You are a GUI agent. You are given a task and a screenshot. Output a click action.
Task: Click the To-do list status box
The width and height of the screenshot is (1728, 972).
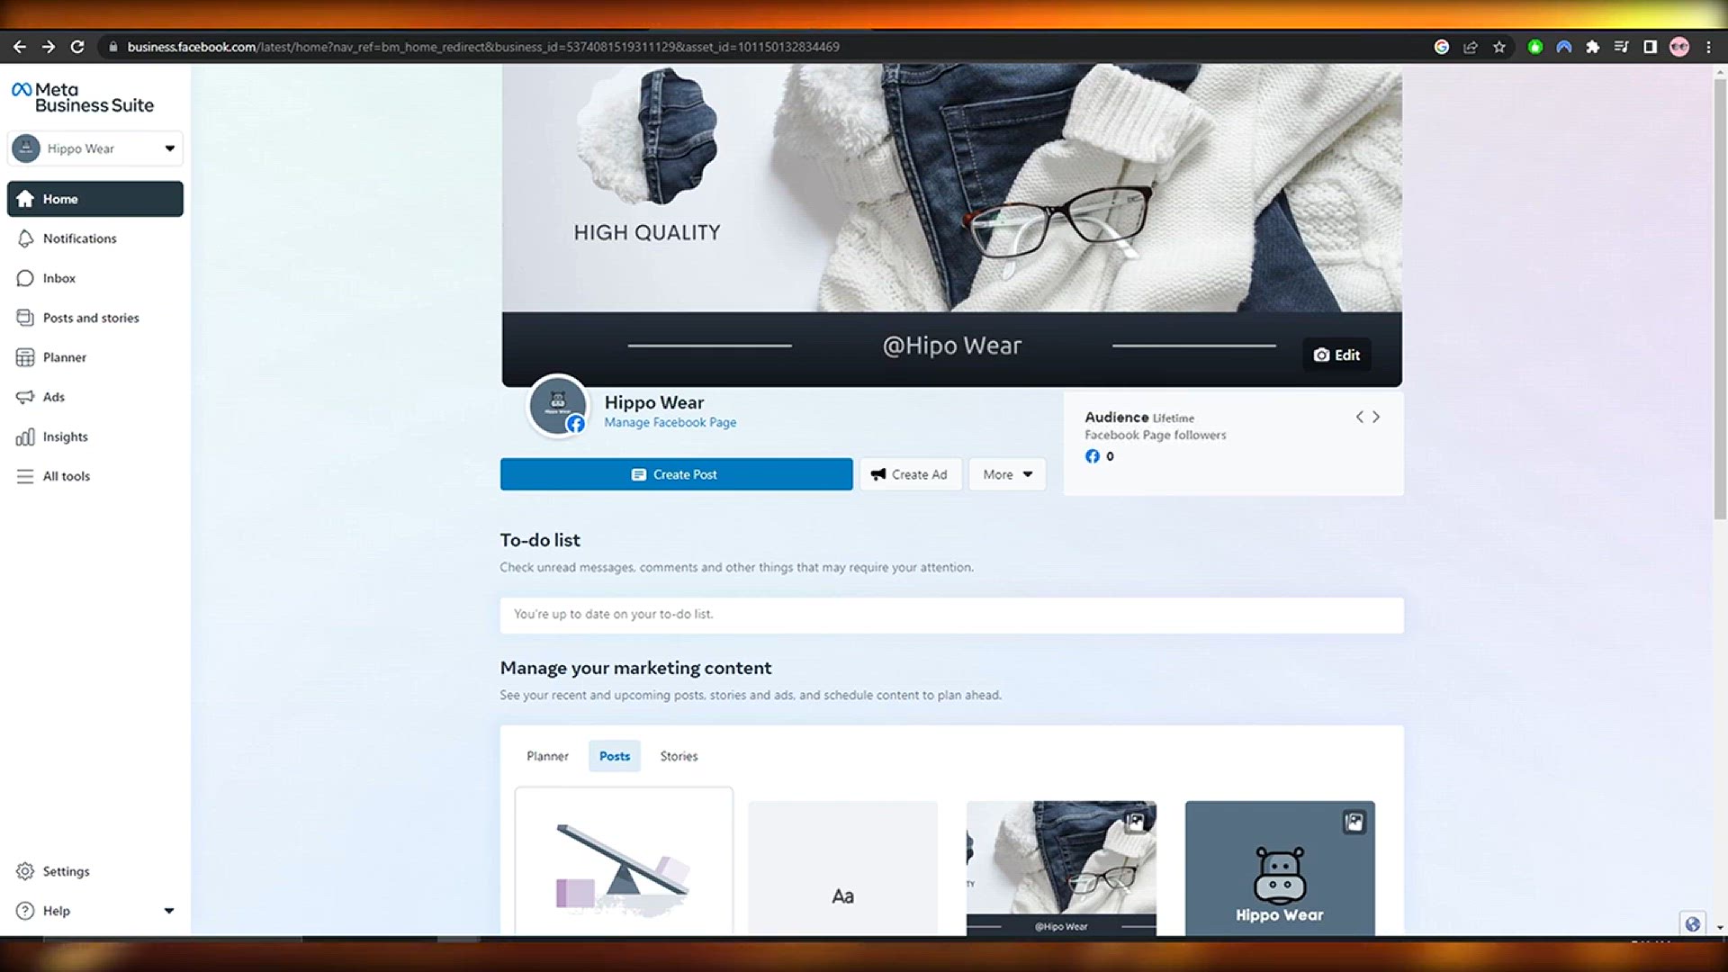pyautogui.click(x=951, y=615)
